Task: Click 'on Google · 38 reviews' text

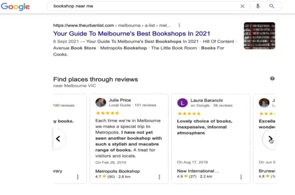Action: 211,105
